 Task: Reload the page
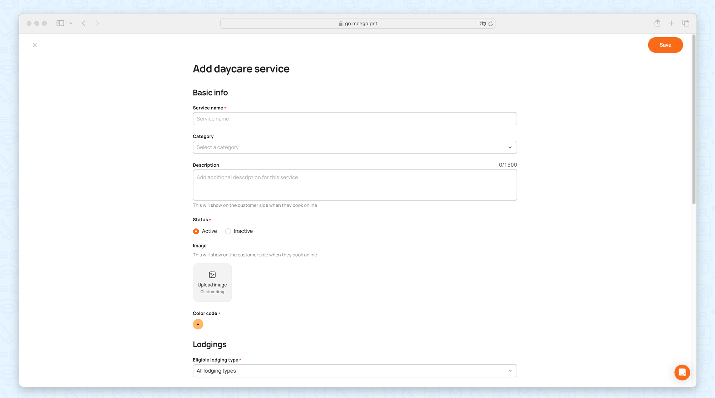tap(490, 24)
